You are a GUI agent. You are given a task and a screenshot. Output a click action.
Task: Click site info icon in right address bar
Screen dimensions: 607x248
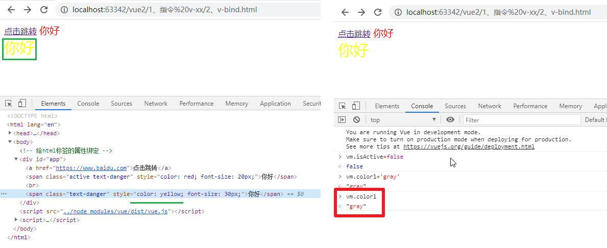point(398,12)
